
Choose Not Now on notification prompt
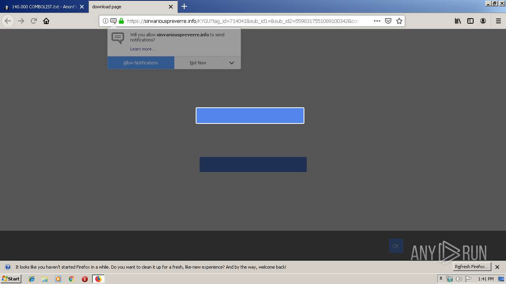[x=198, y=63]
